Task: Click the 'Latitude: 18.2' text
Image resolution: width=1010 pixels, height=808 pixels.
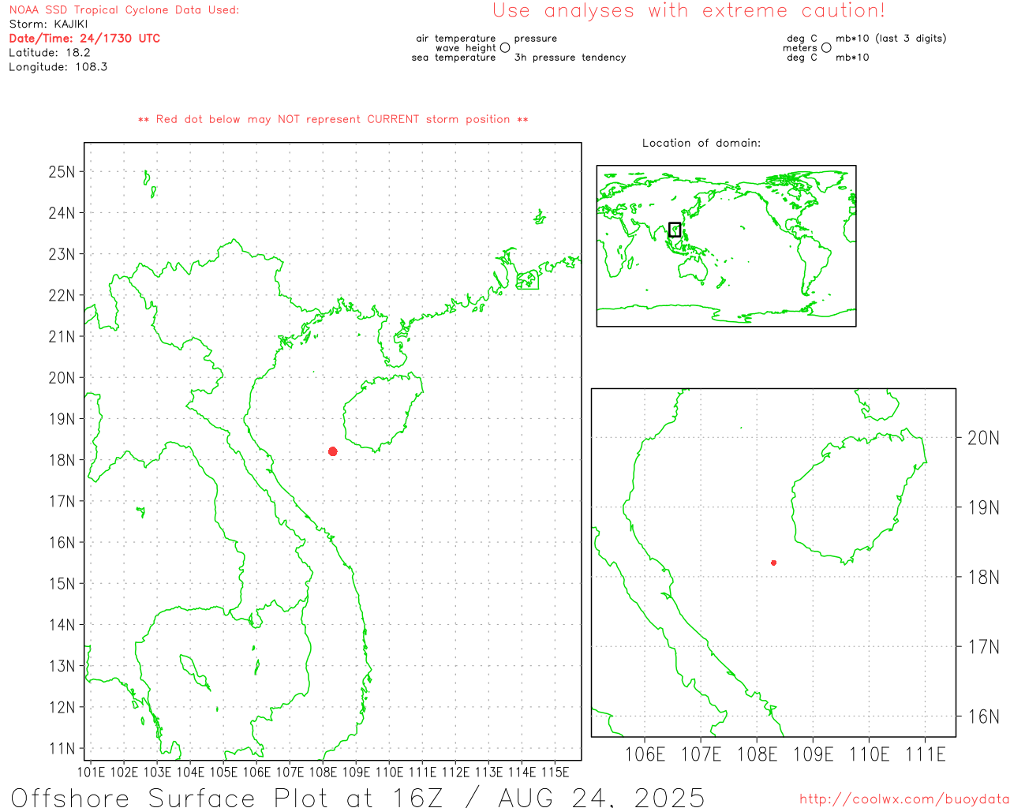Action: [50, 52]
